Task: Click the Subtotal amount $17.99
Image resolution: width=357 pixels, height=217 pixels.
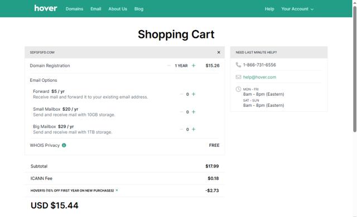Action: (x=212, y=166)
